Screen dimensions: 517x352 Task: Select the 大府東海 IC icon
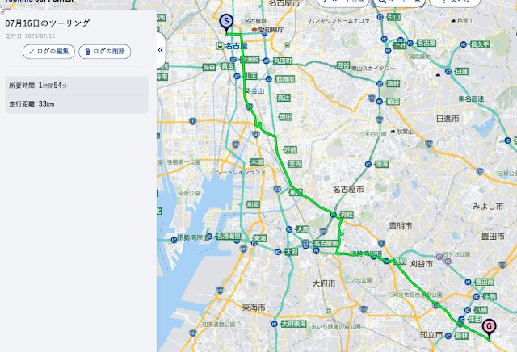[x=275, y=324]
